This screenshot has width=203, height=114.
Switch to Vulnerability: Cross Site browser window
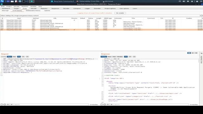coord(89,1)
